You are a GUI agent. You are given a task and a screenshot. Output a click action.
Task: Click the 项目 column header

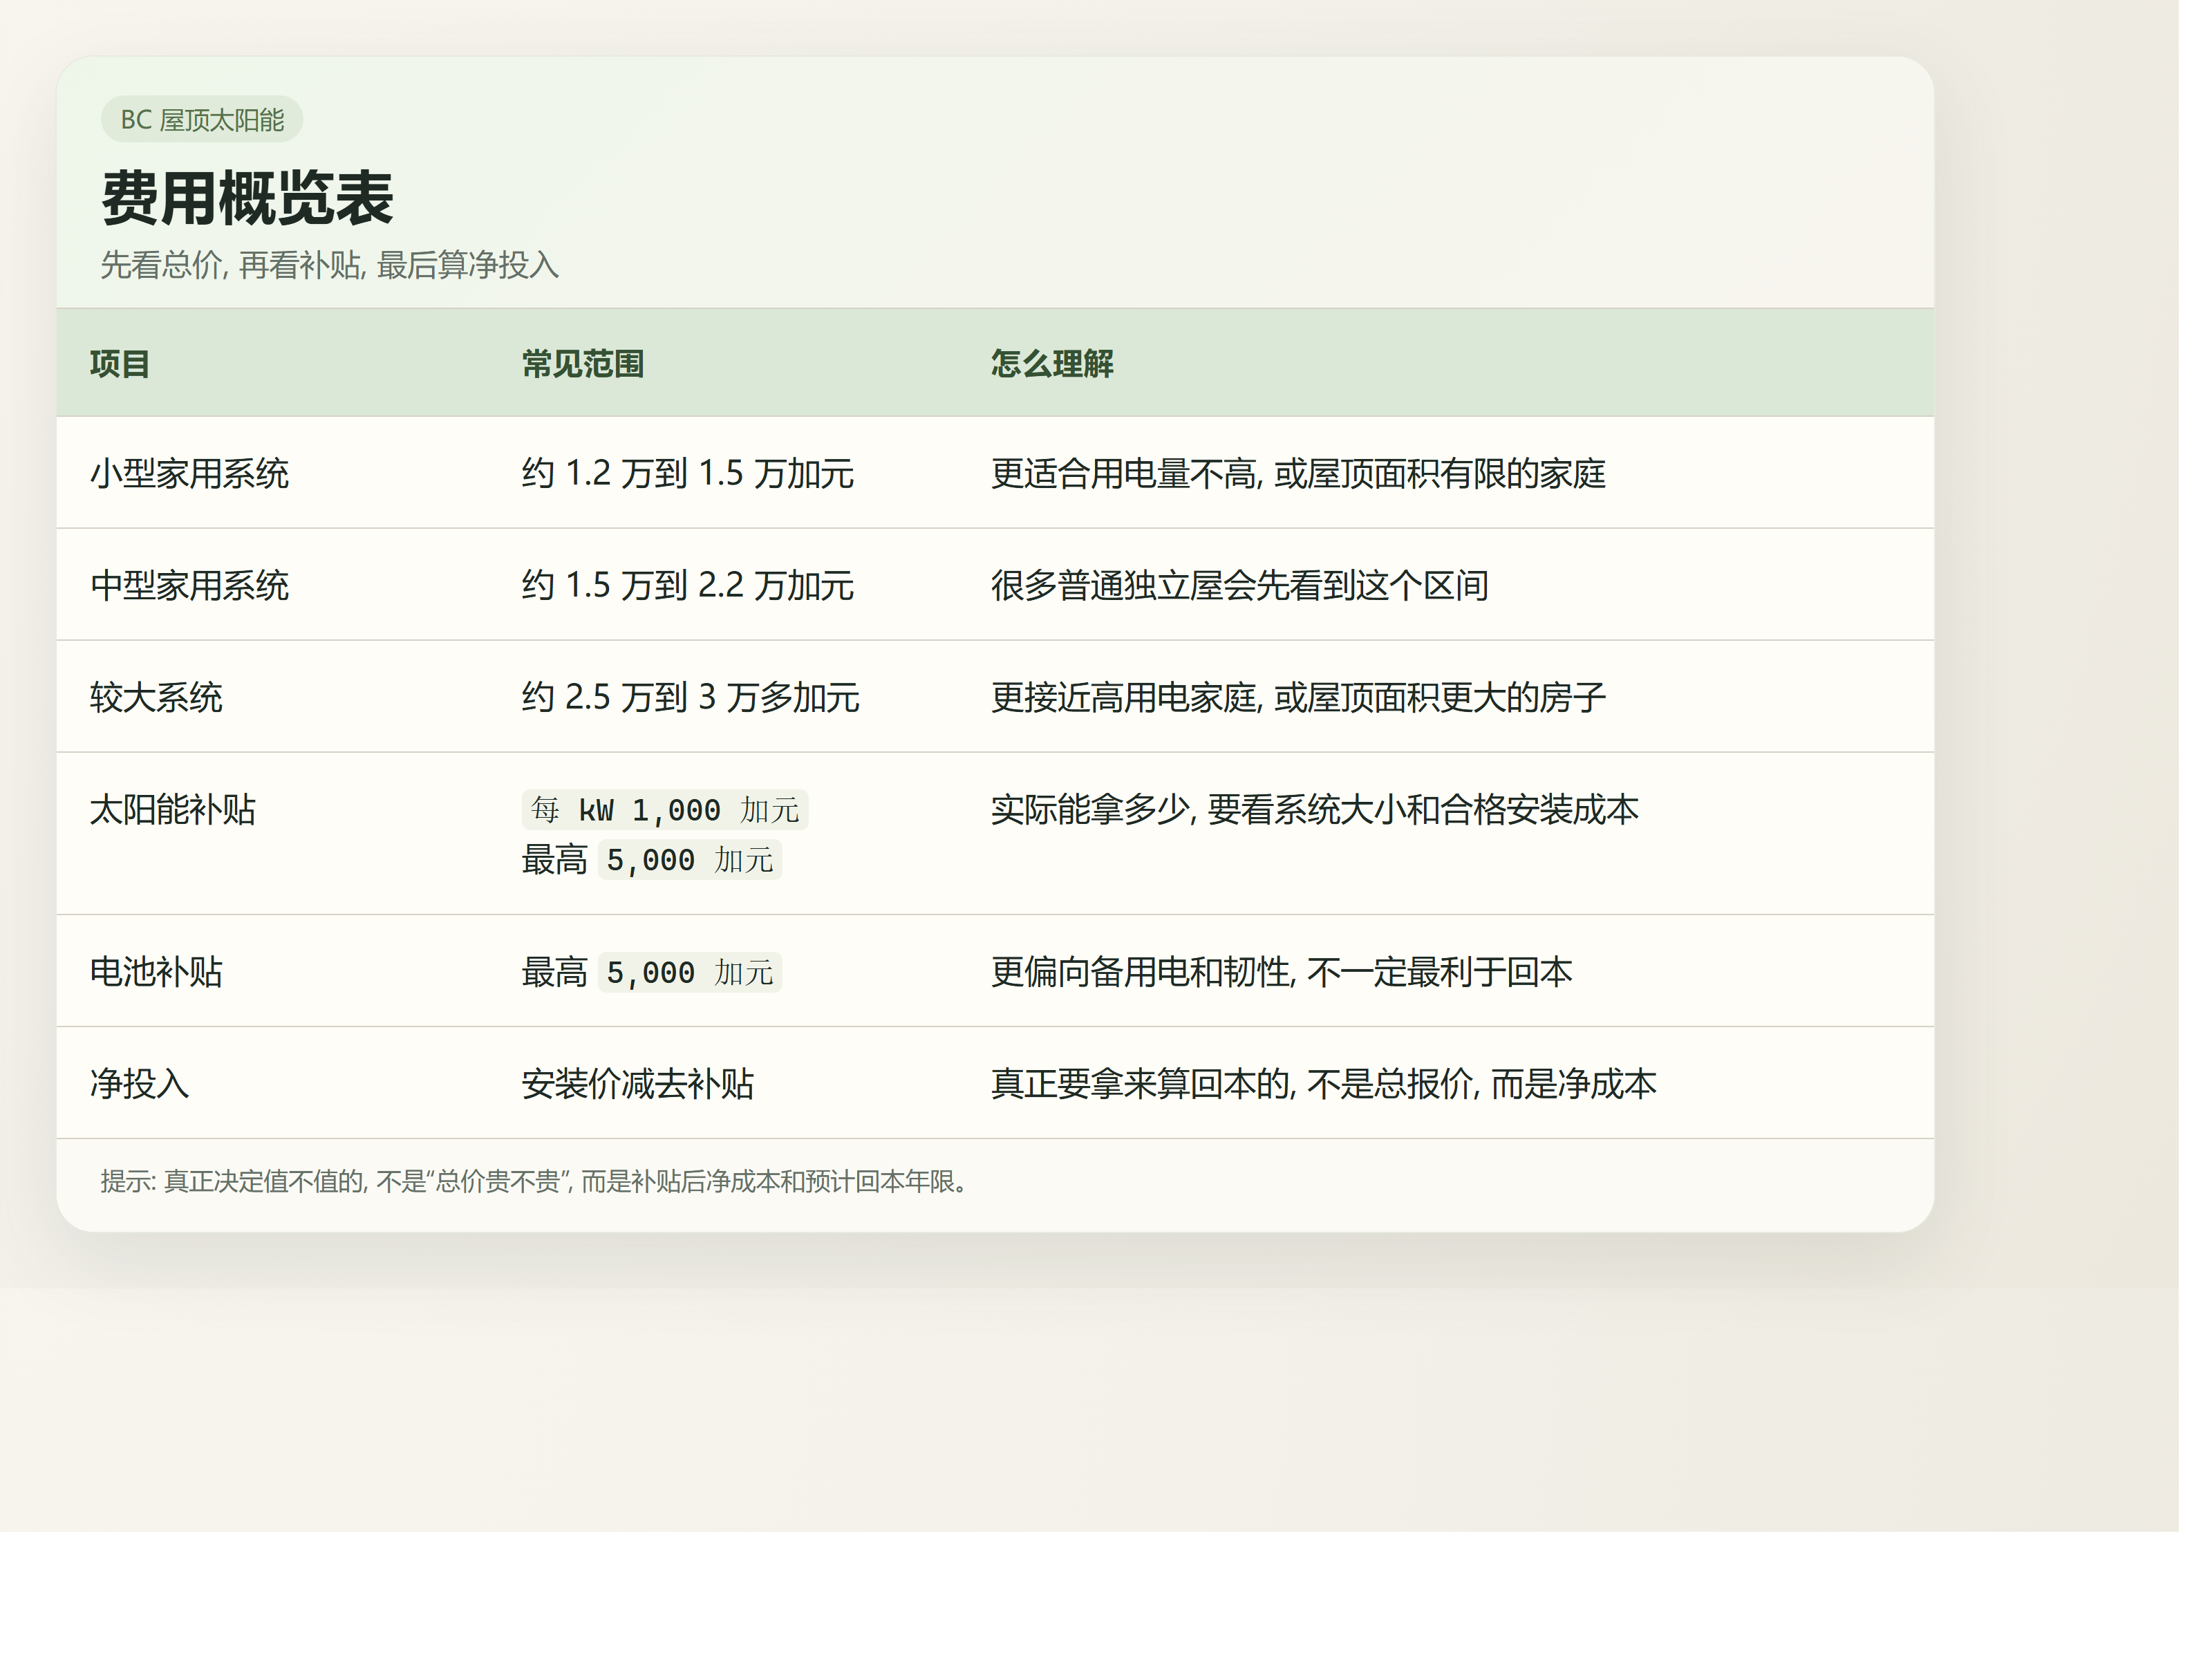point(120,364)
